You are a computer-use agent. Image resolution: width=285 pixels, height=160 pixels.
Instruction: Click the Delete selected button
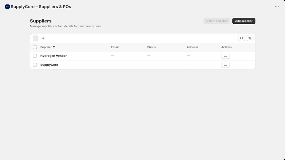[x=217, y=21]
